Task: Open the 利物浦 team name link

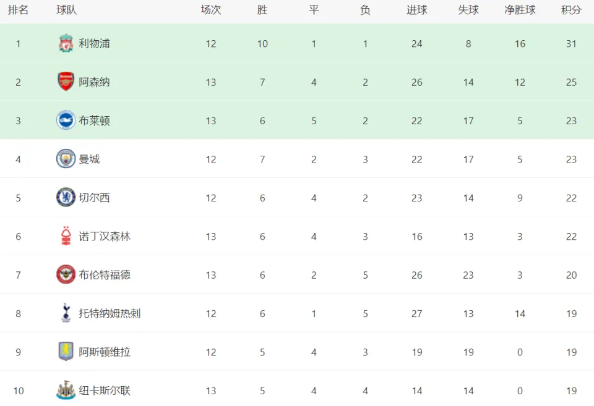Action: coord(94,43)
